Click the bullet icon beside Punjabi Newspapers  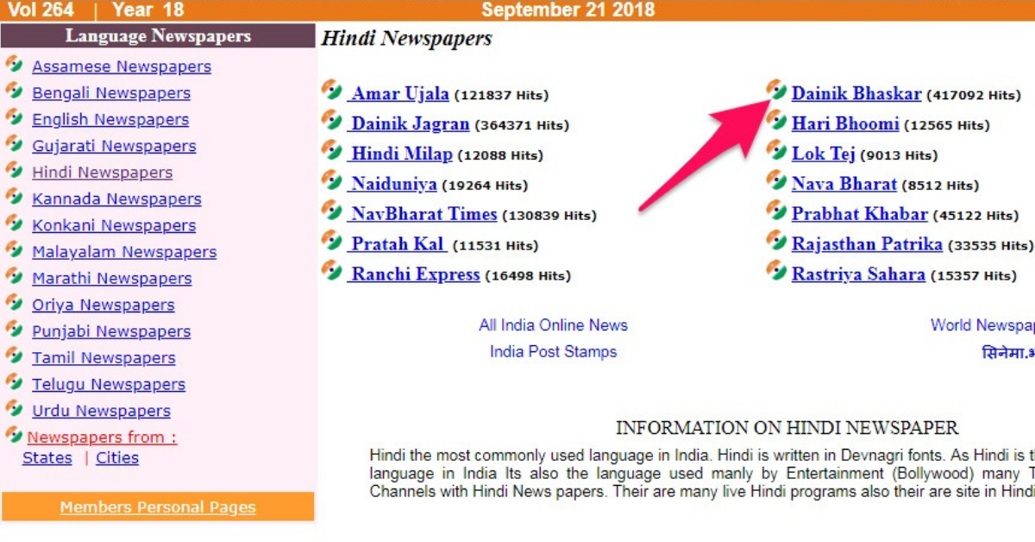click(x=14, y=330)
